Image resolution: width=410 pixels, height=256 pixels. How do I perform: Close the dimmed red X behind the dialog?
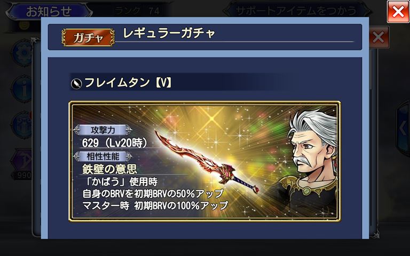click(x=379, y=37)
